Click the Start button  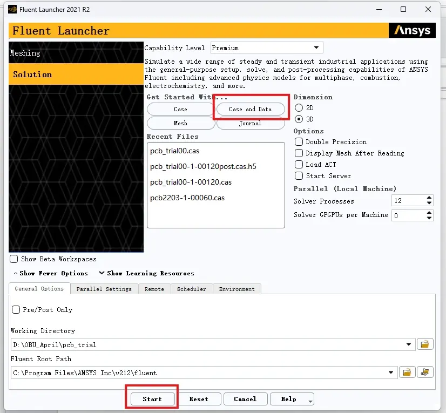pos(152,399)
